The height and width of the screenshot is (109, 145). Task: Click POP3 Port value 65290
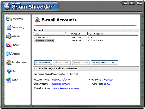(107, 84)
